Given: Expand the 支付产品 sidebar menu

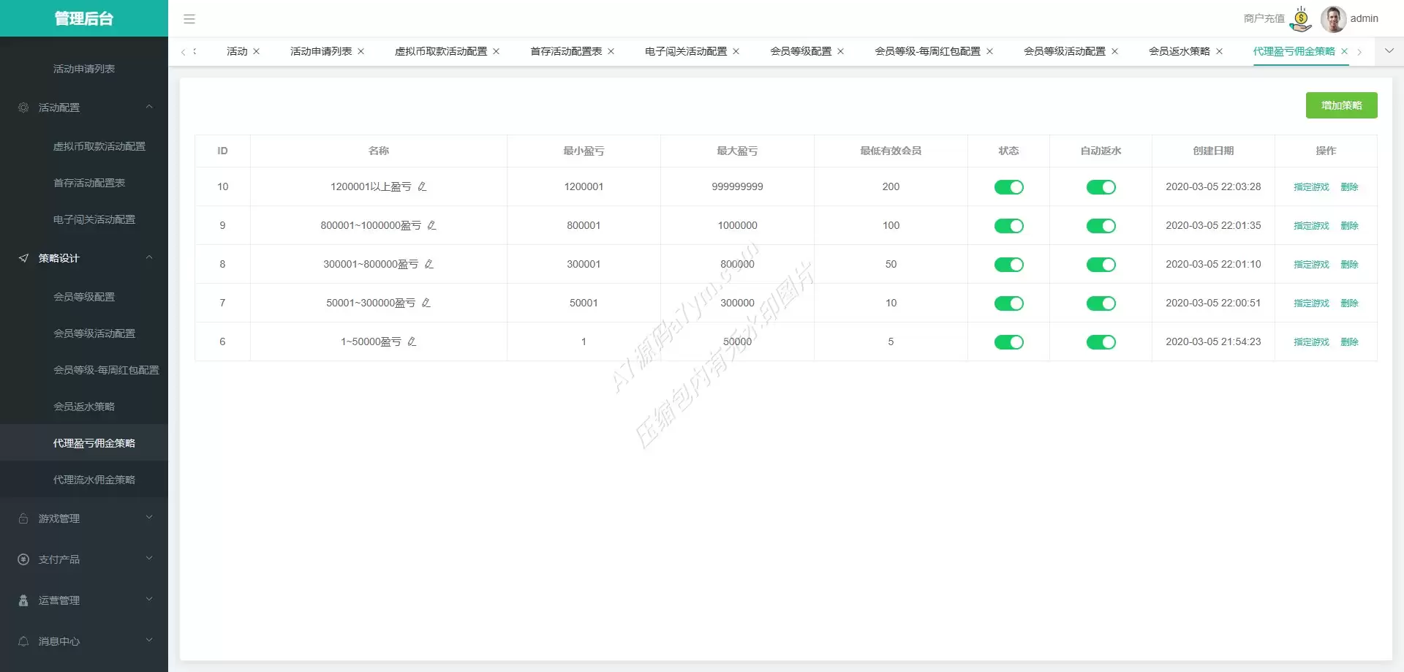Looking at the screenshot, I should point(84,559).
